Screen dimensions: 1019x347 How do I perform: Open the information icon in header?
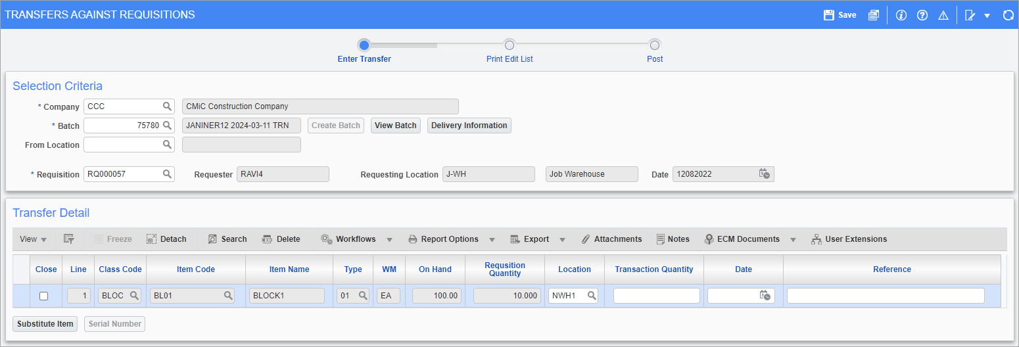(901, 14)
